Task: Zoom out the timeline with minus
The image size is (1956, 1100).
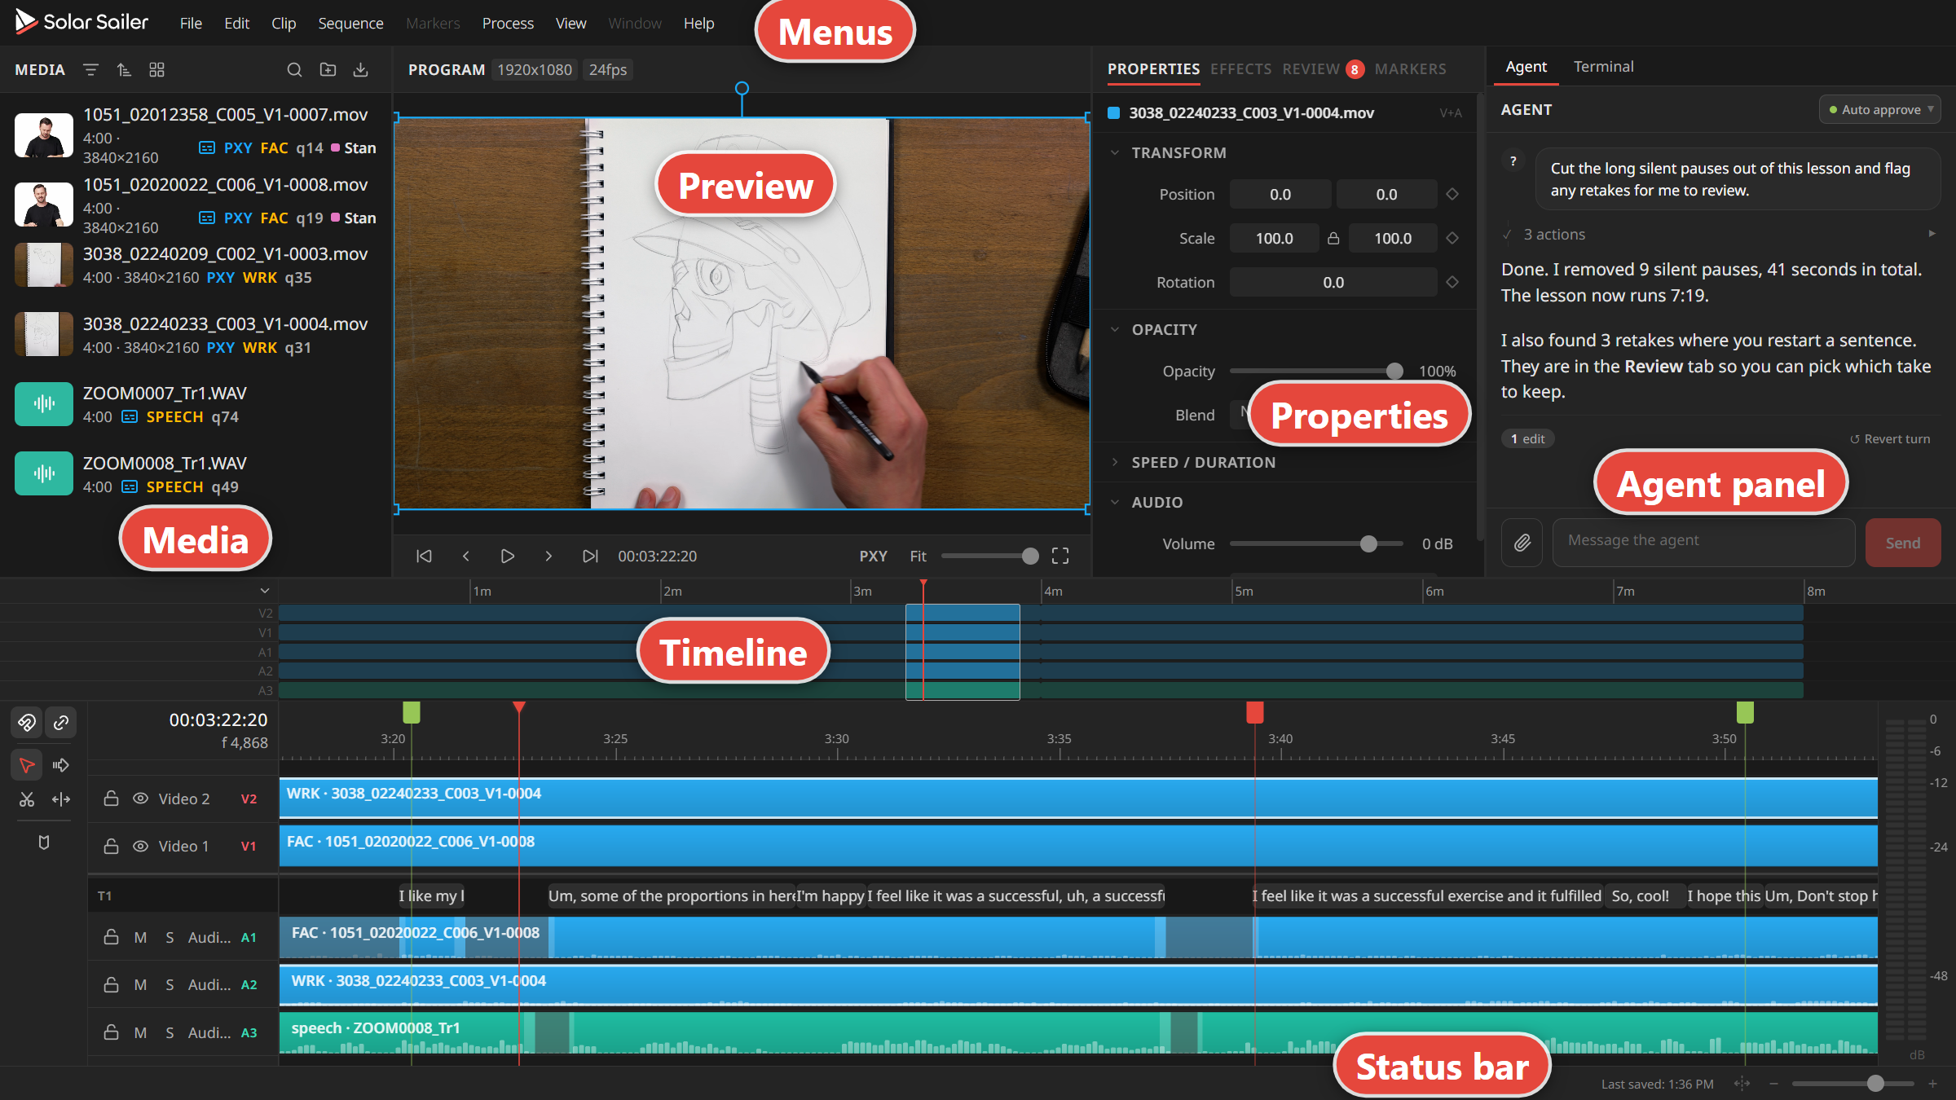Action: (x=1773, y=1084)
